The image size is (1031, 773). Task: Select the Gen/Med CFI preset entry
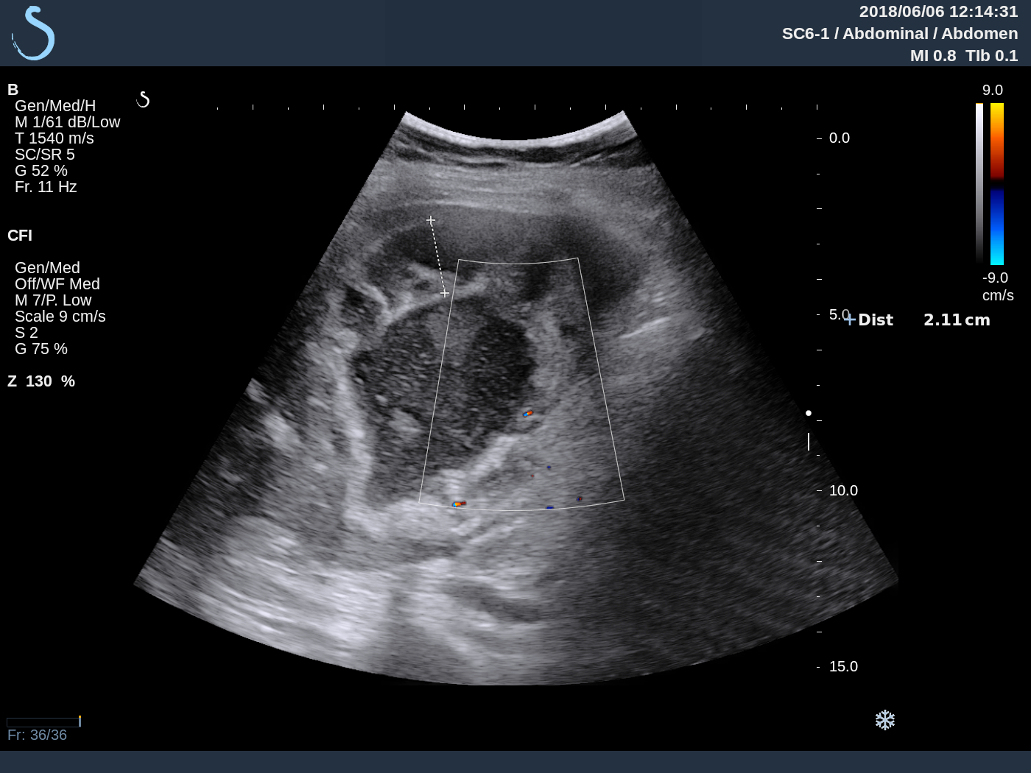pos(47,267)
